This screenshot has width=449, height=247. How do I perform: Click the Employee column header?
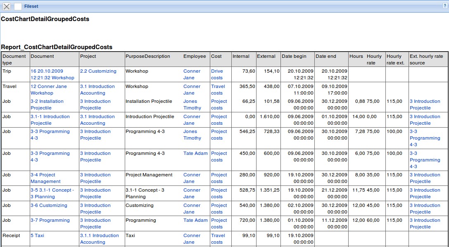click(x=195, y=56)
